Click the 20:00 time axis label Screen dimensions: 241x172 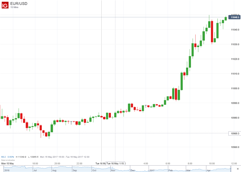[57, 164]
